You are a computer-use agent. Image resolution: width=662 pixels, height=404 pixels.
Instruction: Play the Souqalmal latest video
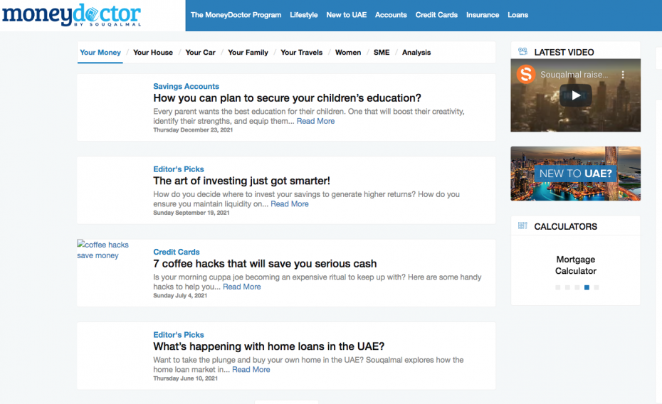(x=575, y=96)
